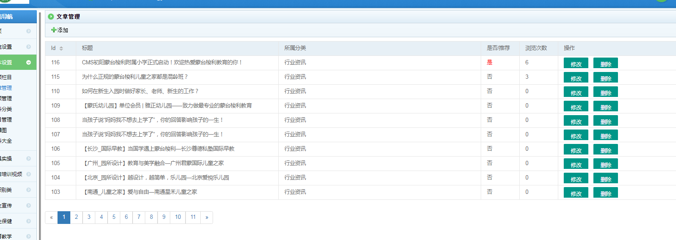This screenshot has height=240, width=676.
Task: Click title 为什么正规的蒙台梭利儿童之家都是混龄班？
Action: (x=135, y=77)
